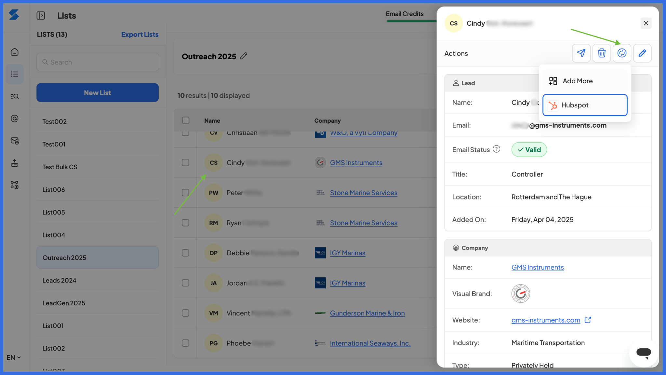666x375 pixels.
Task: Open International Seaways, Inc. link
Action: click(x=370, y=343)
